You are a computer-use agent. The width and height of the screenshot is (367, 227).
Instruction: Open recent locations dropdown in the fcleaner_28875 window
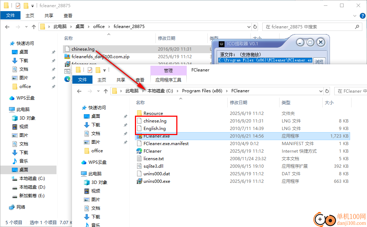tap(26, 27)
